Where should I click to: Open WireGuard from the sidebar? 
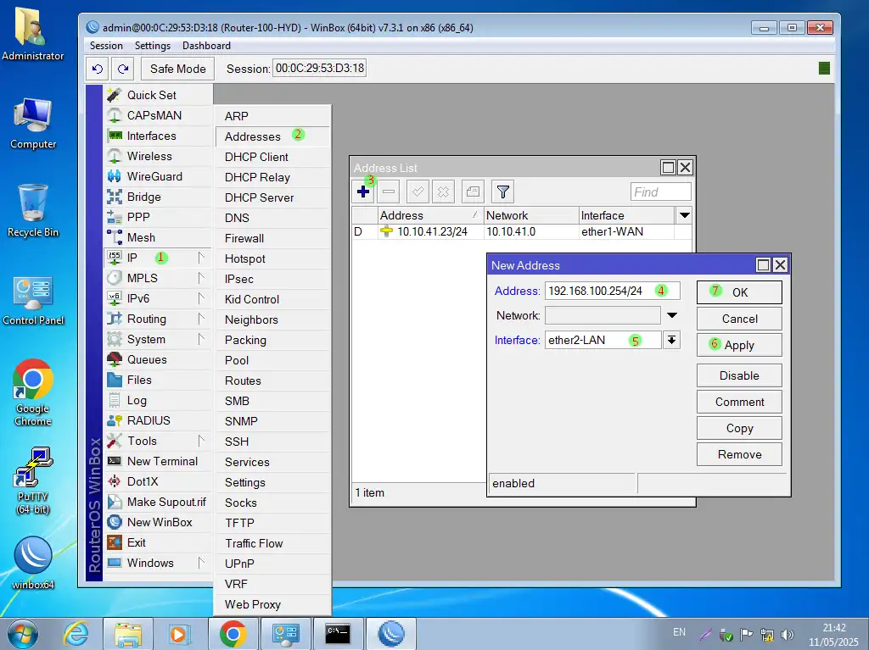(154, 176)
